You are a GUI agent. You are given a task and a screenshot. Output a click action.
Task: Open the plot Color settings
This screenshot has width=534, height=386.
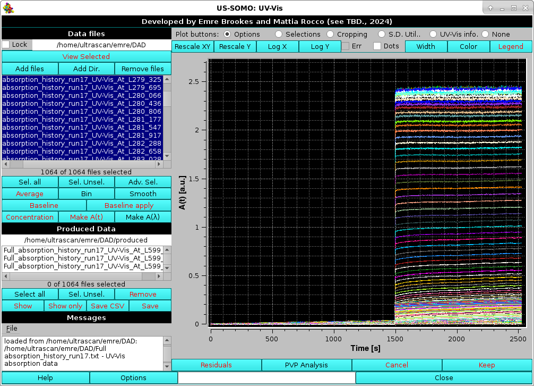tap(468, 46)
